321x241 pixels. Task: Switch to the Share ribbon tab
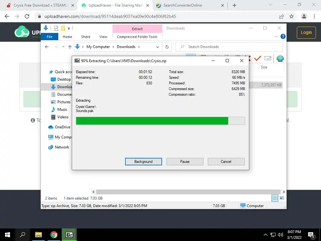pyautogui.click(x=86, y=37)
